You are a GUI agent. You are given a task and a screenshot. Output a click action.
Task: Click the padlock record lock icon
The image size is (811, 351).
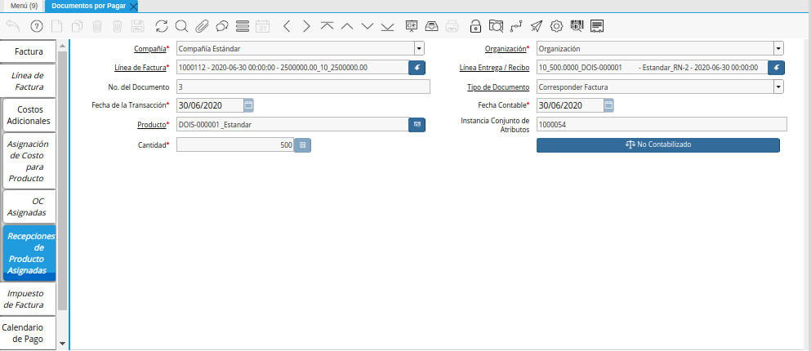pos(475,26)
